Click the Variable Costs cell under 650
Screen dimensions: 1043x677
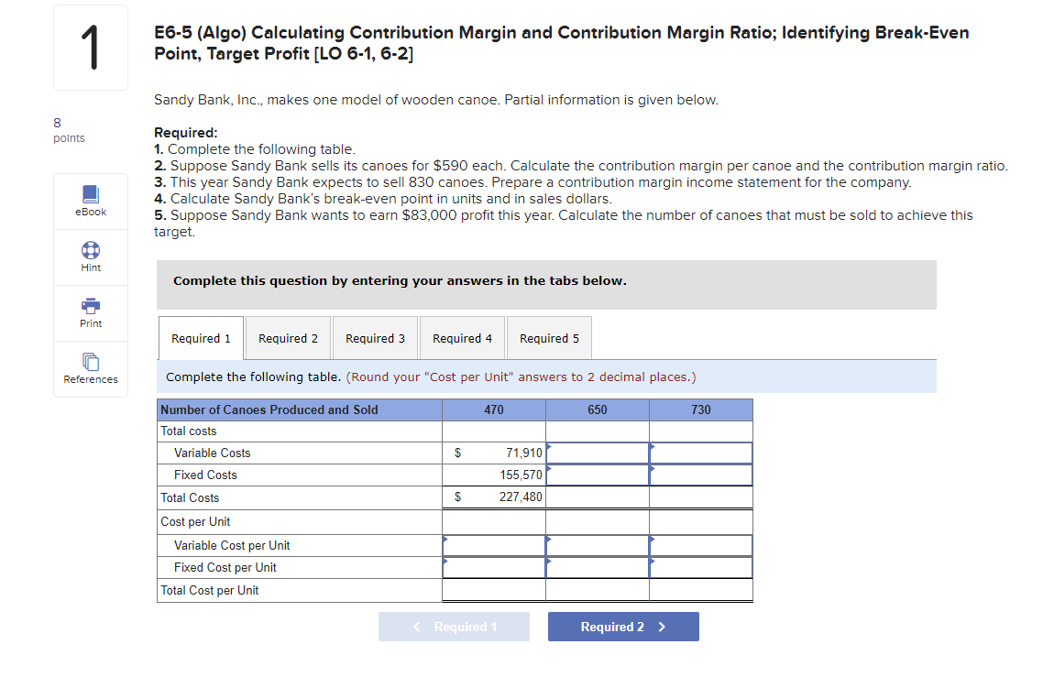597,453
